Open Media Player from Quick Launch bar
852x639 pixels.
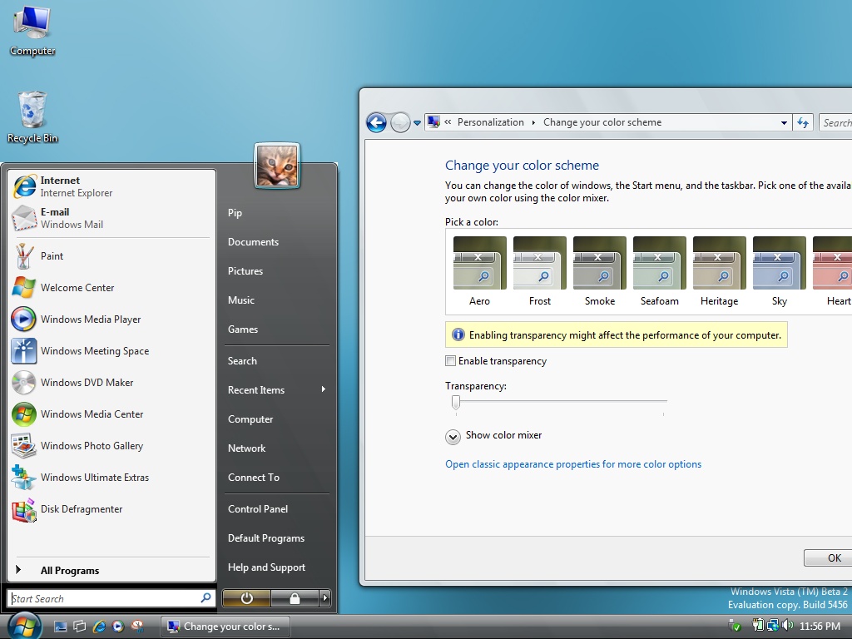click(118, 626)
